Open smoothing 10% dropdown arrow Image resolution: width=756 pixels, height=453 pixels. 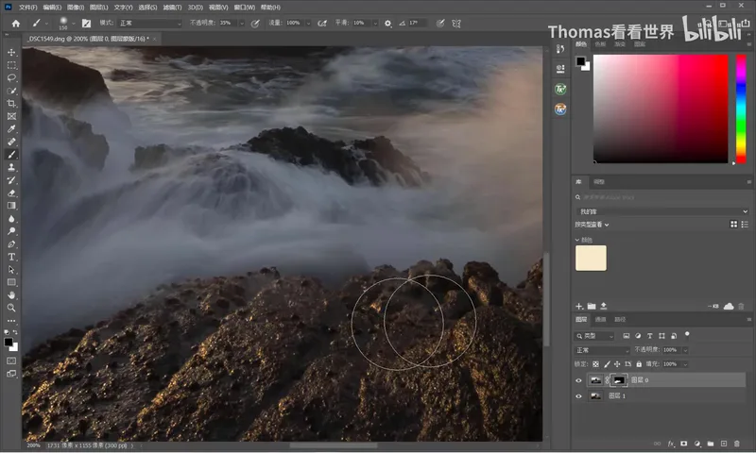click(375, 23)
